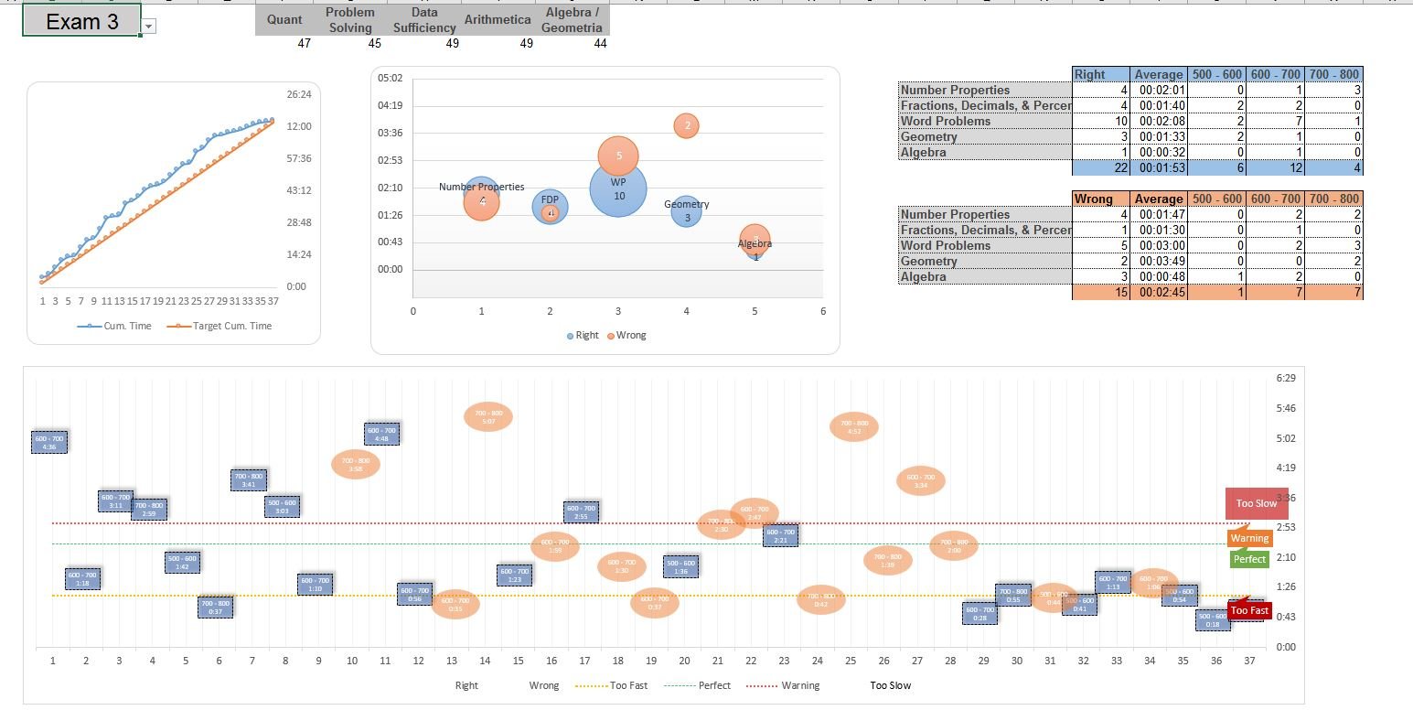Select the 4:36 data label for question 1

[49, 442]
